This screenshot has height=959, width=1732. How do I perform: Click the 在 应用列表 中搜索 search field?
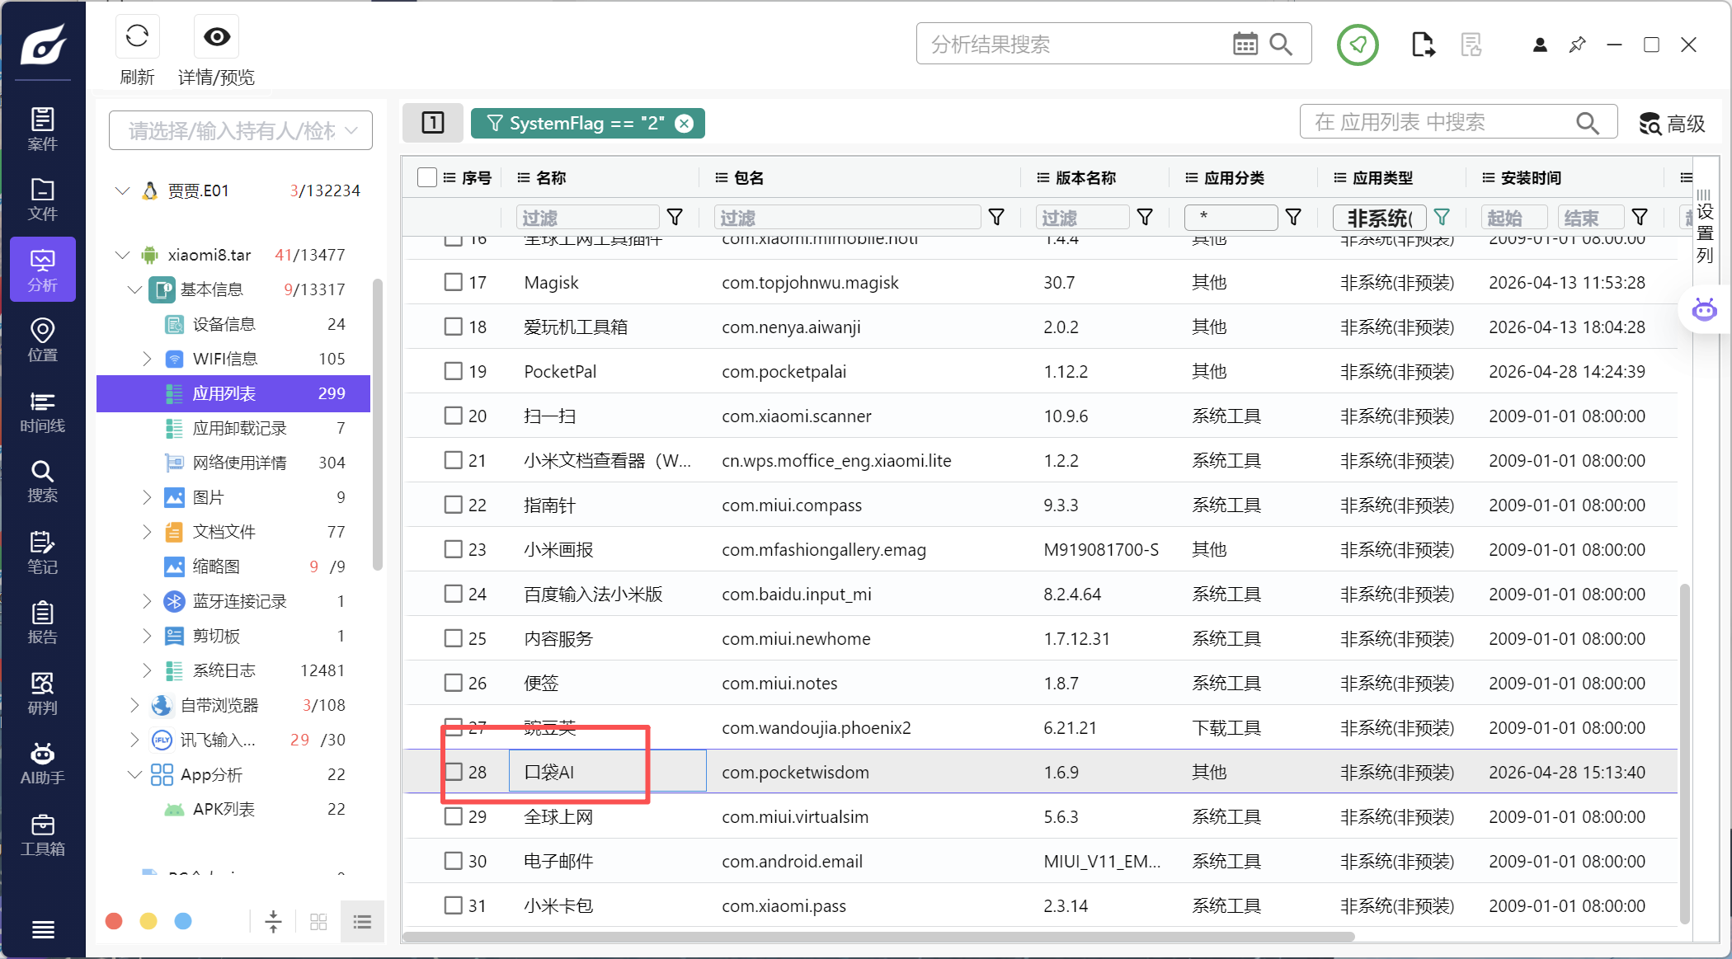[1458, 122]
